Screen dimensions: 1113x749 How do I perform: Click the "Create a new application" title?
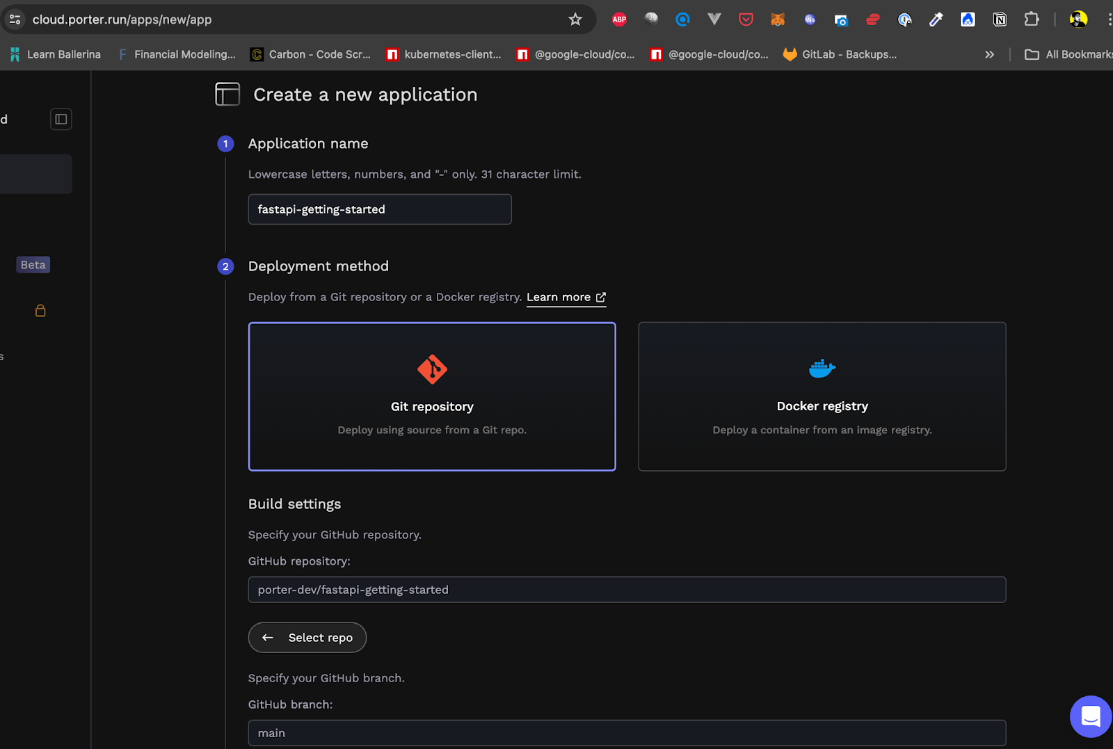point(365,95)
